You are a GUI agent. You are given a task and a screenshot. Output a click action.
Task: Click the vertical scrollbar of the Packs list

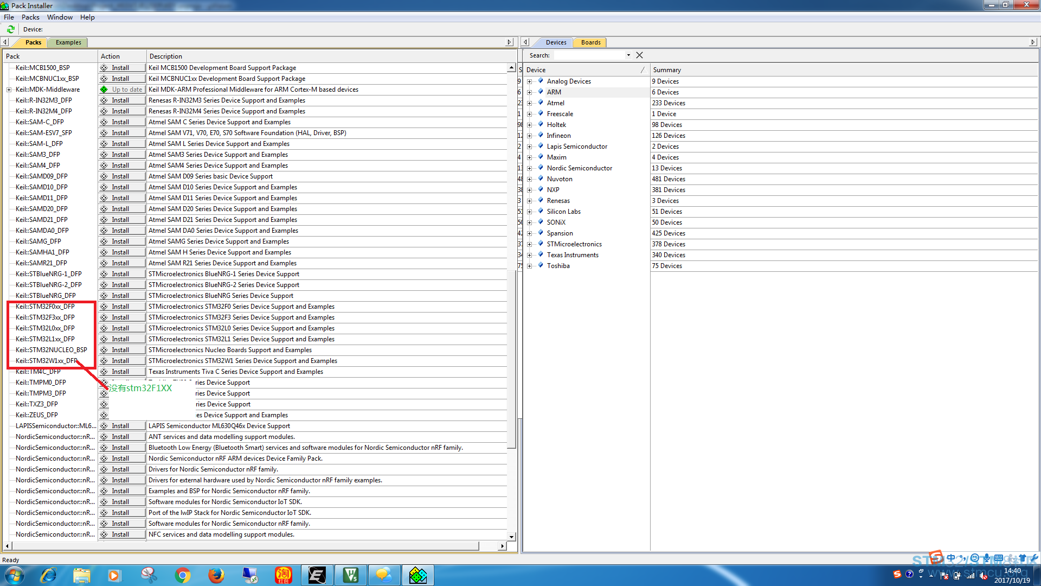point(511,358)
